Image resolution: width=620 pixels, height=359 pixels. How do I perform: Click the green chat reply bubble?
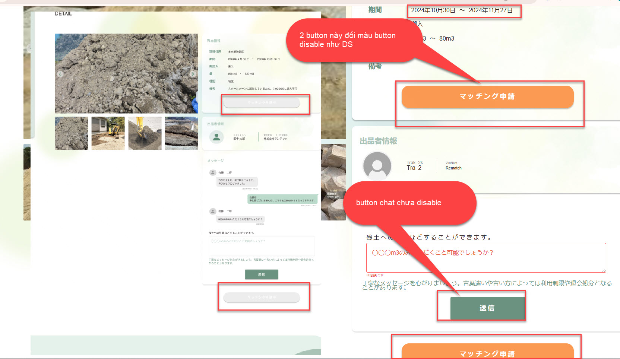tap(282, 199)
